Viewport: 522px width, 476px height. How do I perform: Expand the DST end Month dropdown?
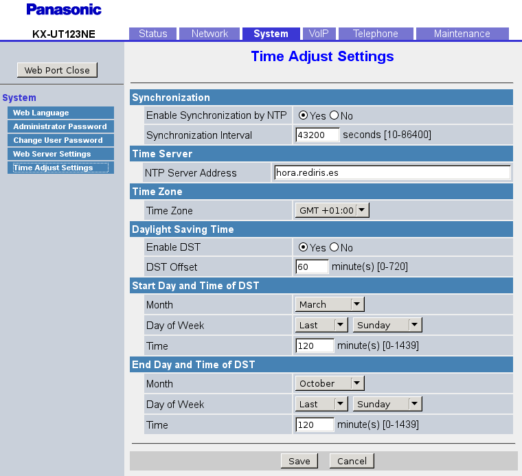330,383
